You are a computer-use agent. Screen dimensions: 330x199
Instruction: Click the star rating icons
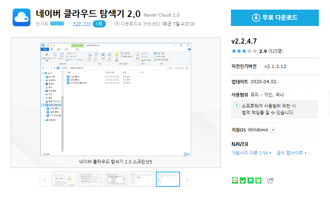[x=244, y=51]
